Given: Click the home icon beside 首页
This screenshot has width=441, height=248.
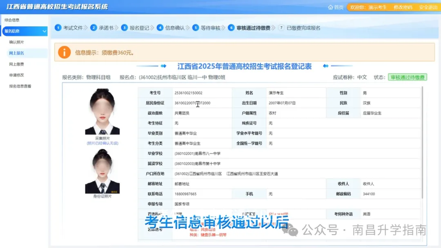Looking at the screenshot, I should click(x=330, y=7).
